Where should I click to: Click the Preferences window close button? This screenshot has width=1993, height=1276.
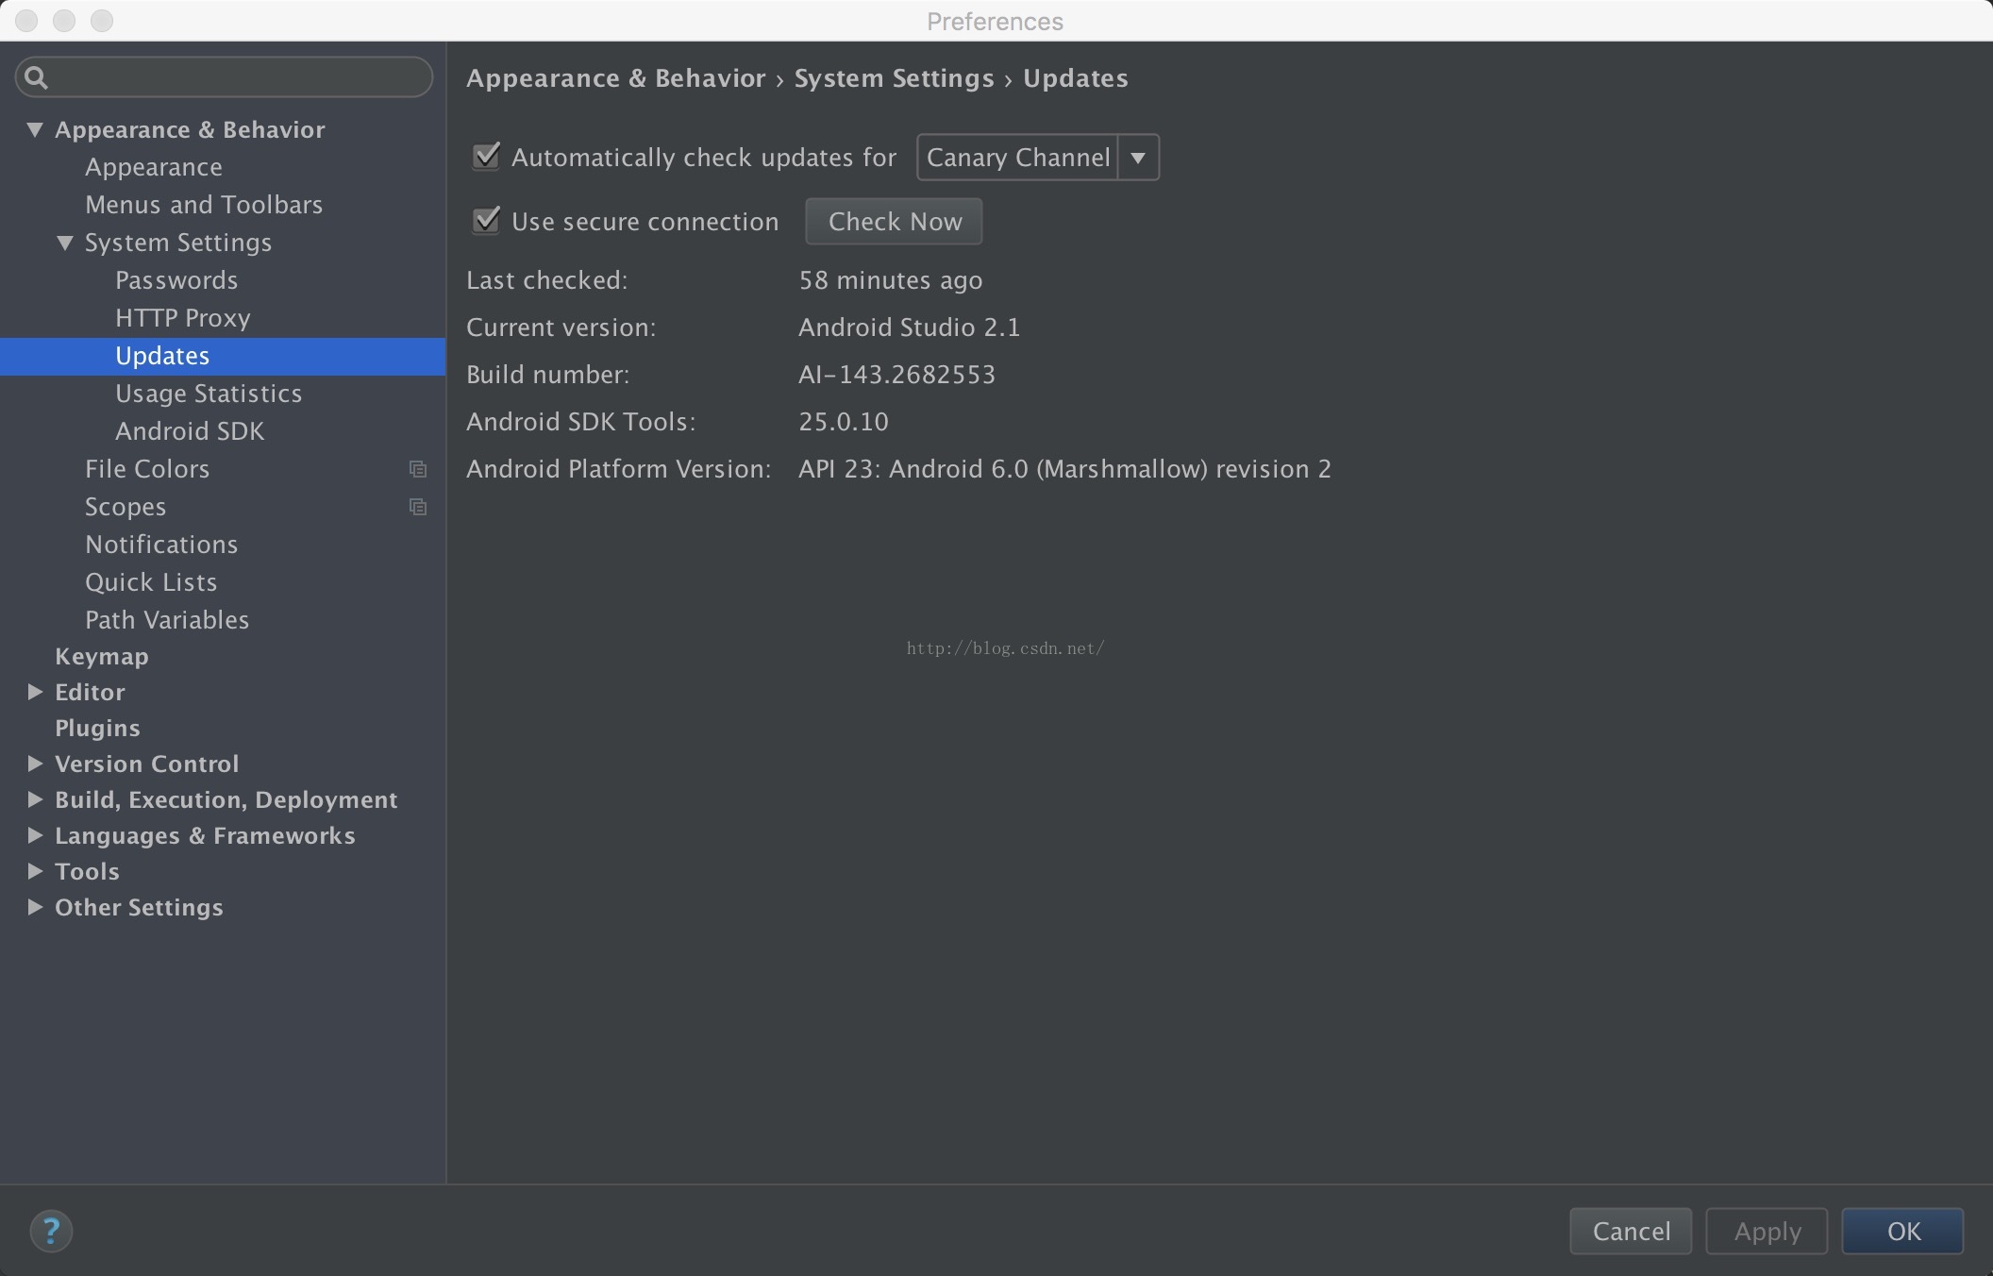point(26,20)
